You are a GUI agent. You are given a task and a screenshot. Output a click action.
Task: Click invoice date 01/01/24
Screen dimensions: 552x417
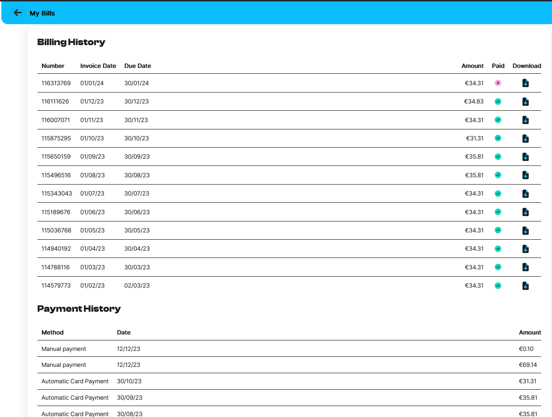tap(92, 83)
